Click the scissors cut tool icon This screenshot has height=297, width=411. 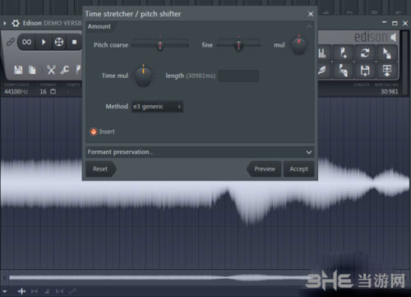point(51,70)
